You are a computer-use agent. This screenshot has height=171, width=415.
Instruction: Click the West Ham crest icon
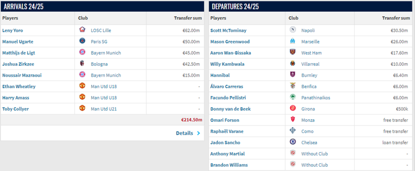tap(292, 53)
